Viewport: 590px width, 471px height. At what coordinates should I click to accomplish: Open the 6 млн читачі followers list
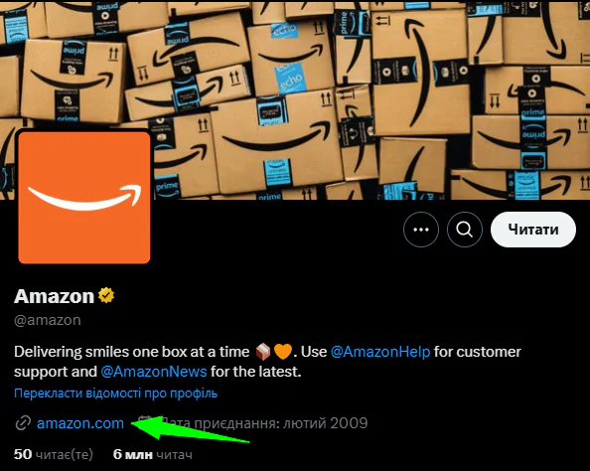153,454
